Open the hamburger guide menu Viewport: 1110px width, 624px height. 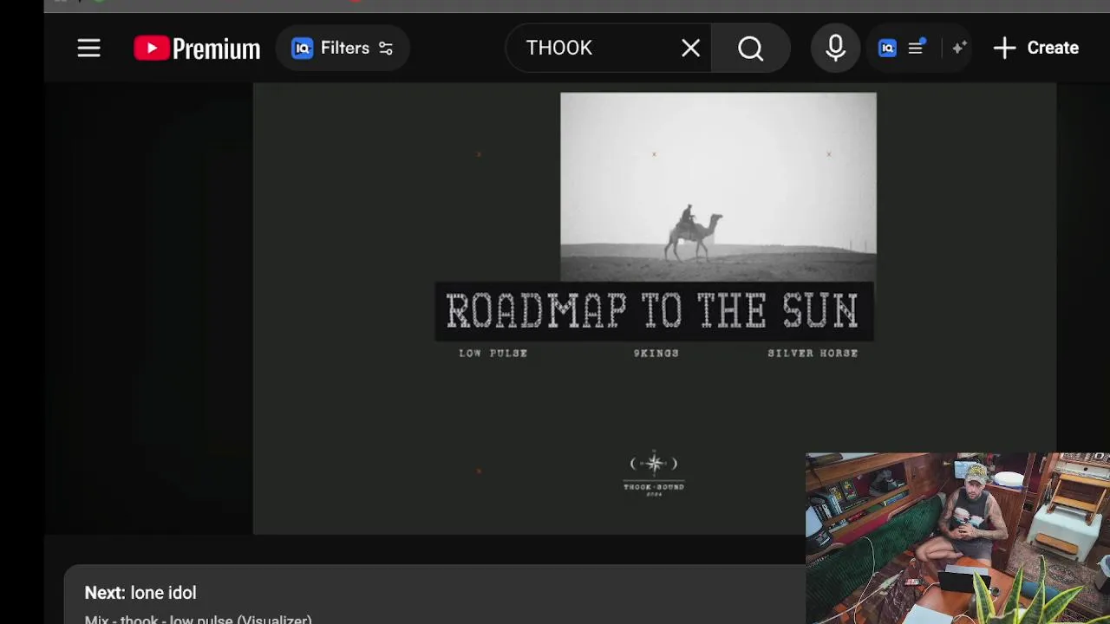click(x=88, y=48)
